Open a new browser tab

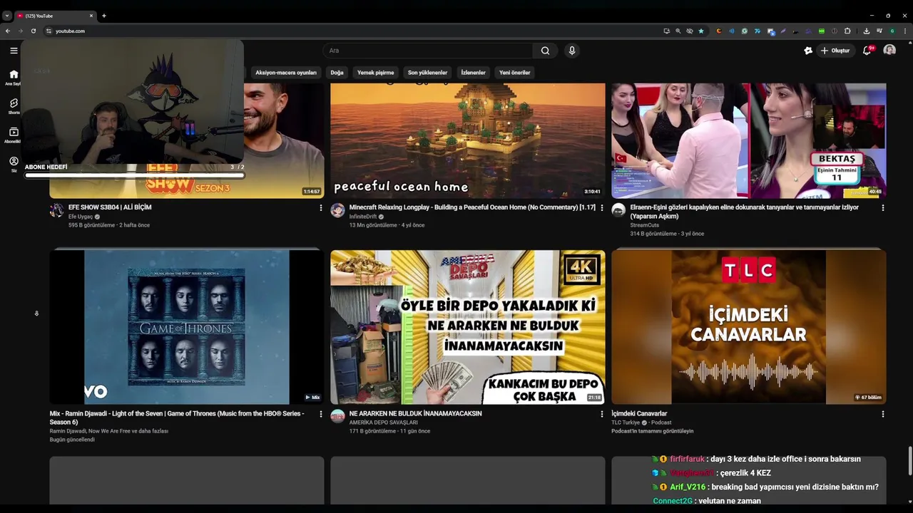click(x=103, y=16)
